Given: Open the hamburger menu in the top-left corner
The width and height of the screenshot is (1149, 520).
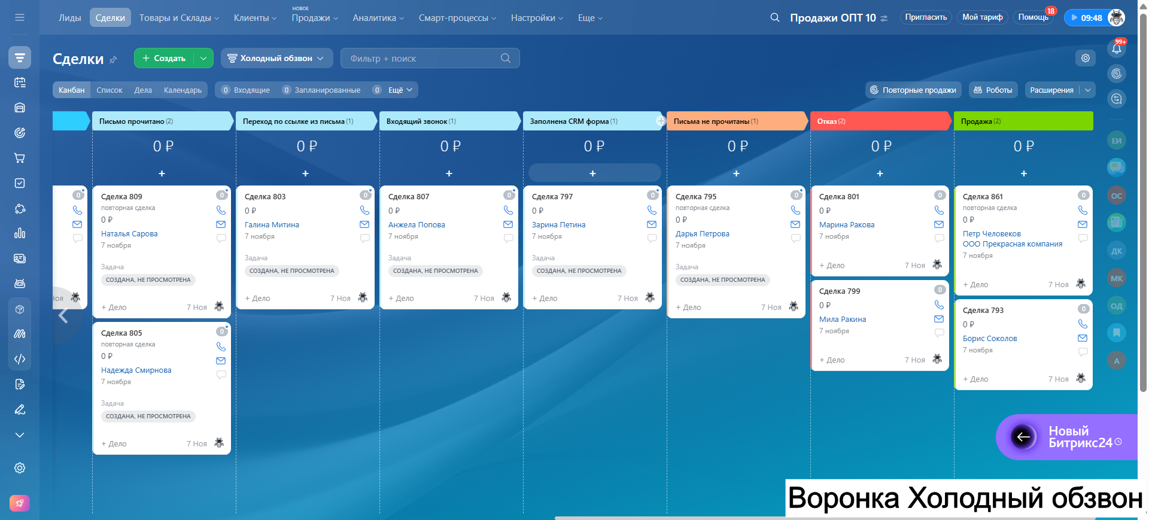Looking at the screenshot, I should pyautogui.click(x=20, y=17).
